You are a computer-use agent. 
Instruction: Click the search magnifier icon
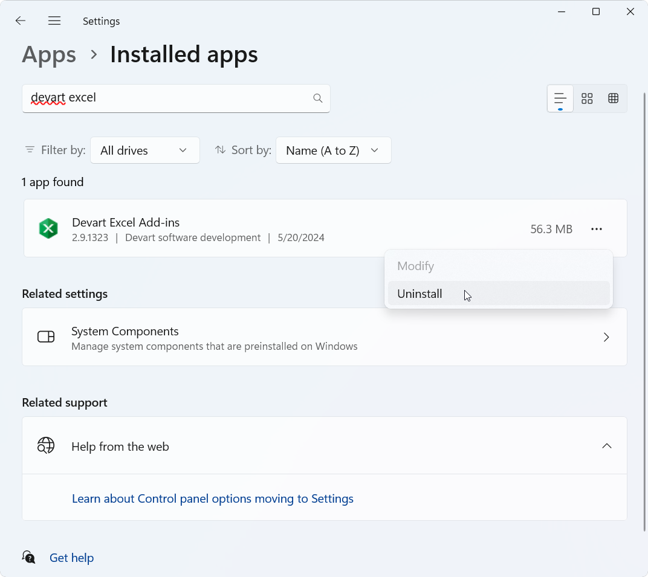[317, 98]
